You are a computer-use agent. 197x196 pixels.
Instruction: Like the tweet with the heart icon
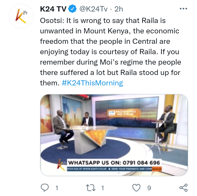click(x=137, y=188)
